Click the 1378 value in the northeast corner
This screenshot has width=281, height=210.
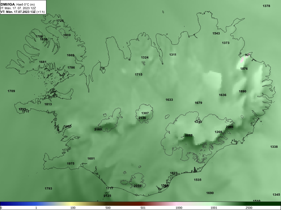click(266, 6)
